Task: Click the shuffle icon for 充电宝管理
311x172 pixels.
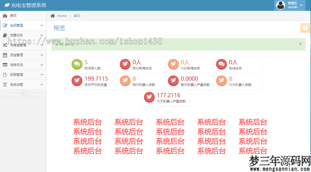Action: [5, 45]
